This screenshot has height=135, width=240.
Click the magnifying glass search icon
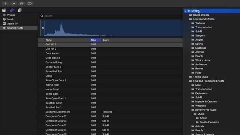point(42,16)
